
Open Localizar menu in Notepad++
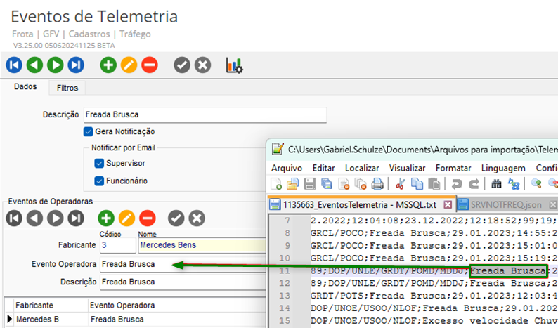[362, 168]
